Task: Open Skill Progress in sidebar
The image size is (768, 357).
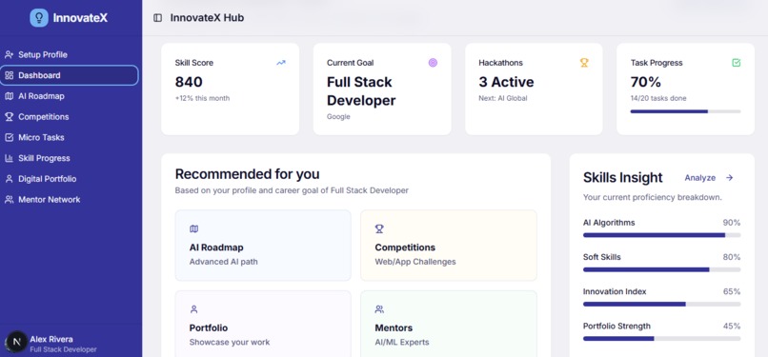Action: [x=70, y=158]
